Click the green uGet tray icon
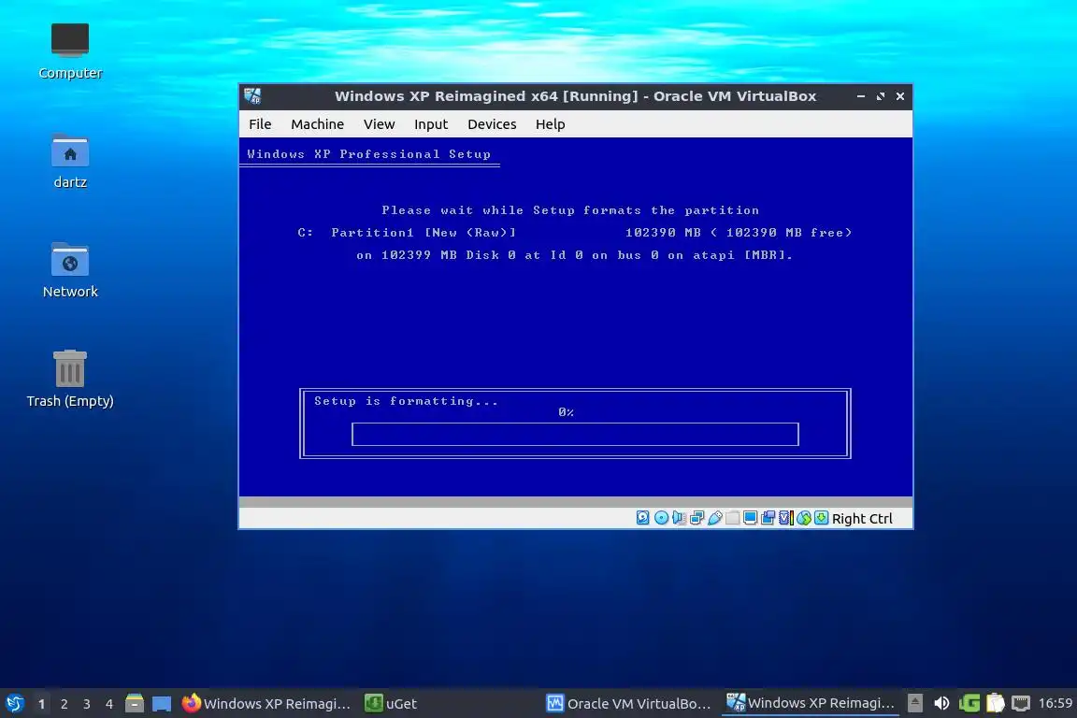Screen dimensions: 1077x718 [969, 703]
